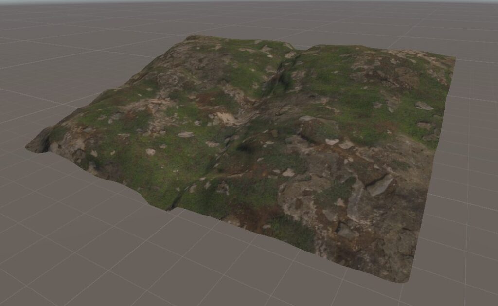The height and width of the screenshot is (306, 498).
Task: Click grid floor right of the terrain
Action: tap(472, 170)
